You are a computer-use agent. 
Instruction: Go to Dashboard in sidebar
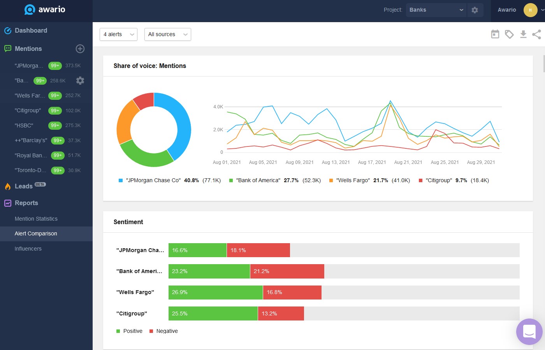click(x=31, y=31)
